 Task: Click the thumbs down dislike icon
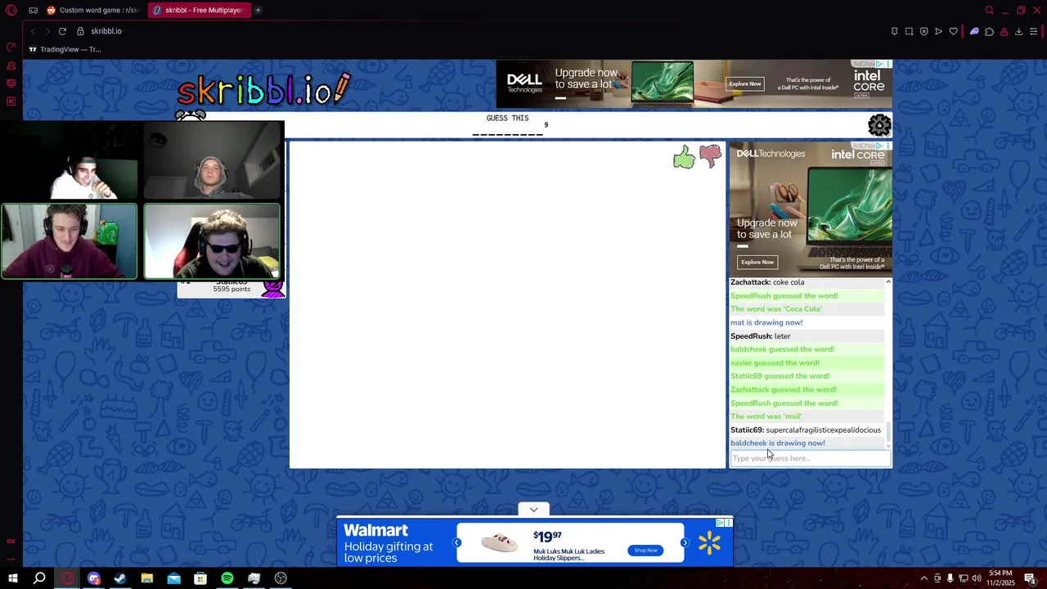(711, 155)
